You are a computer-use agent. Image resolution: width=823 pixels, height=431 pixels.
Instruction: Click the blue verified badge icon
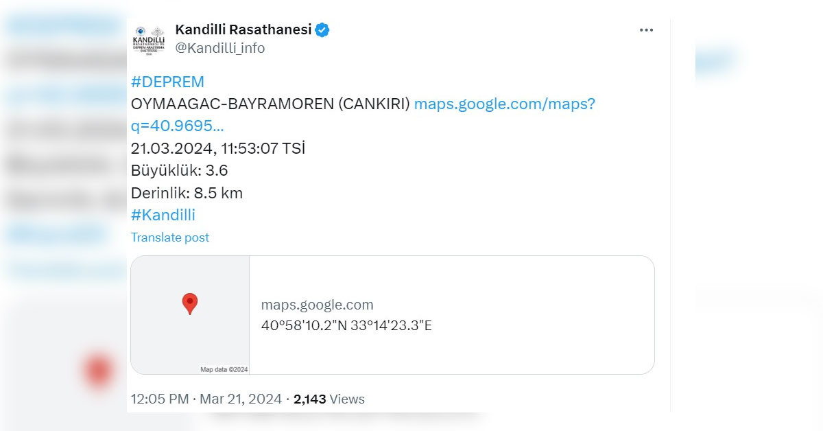[322, 30]
